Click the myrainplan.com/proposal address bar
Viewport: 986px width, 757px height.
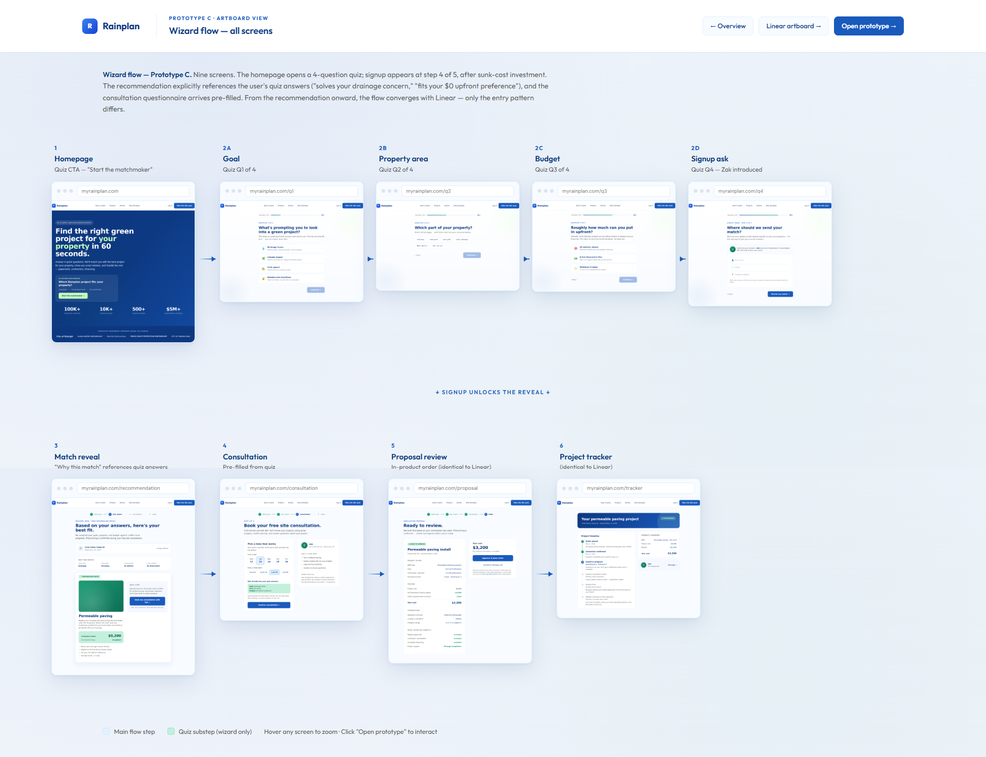(x=470, y=488)
